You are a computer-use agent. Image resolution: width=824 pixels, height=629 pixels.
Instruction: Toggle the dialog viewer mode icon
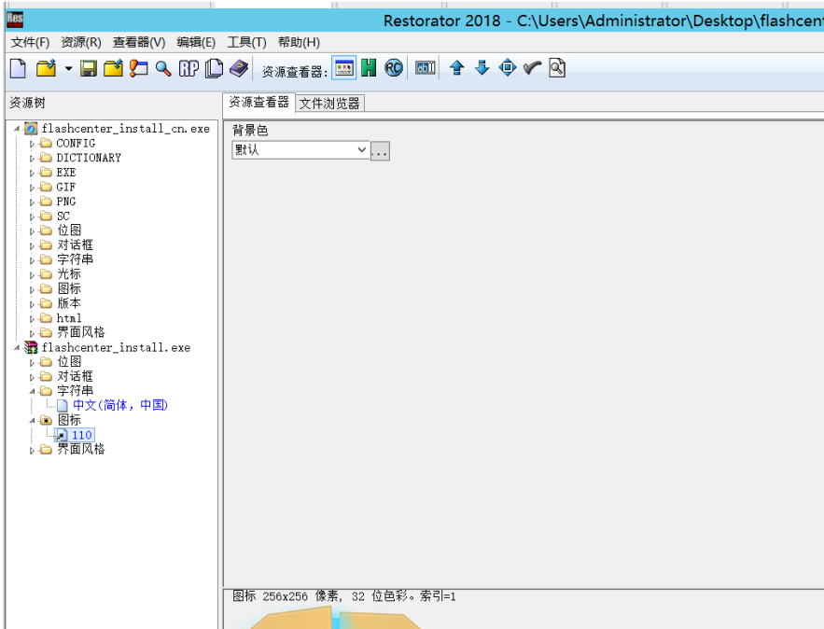(x=343, y=67)
